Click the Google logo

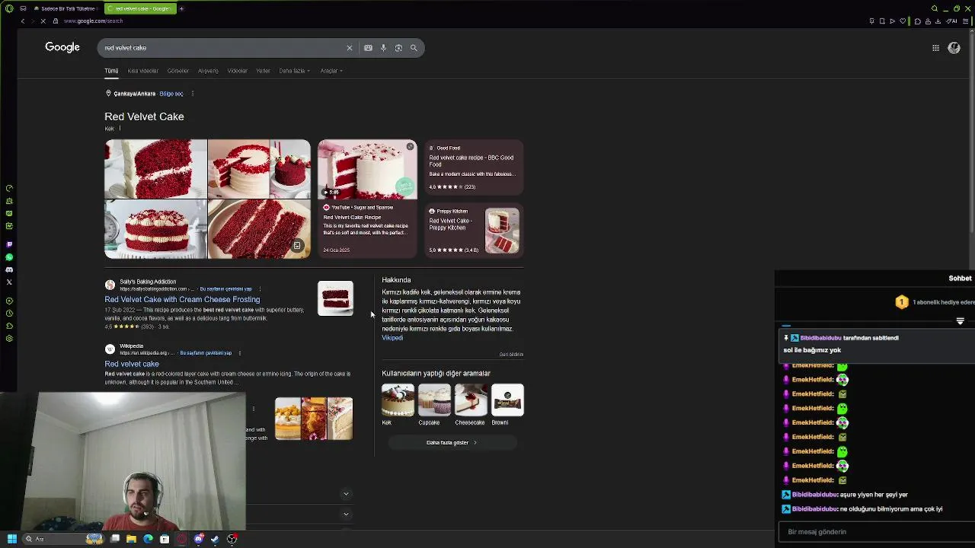(62, 47)
